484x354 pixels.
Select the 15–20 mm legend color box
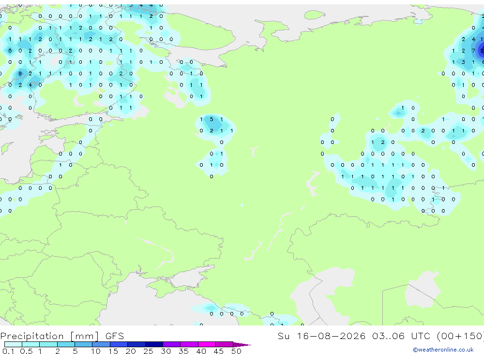coord(119,344)
